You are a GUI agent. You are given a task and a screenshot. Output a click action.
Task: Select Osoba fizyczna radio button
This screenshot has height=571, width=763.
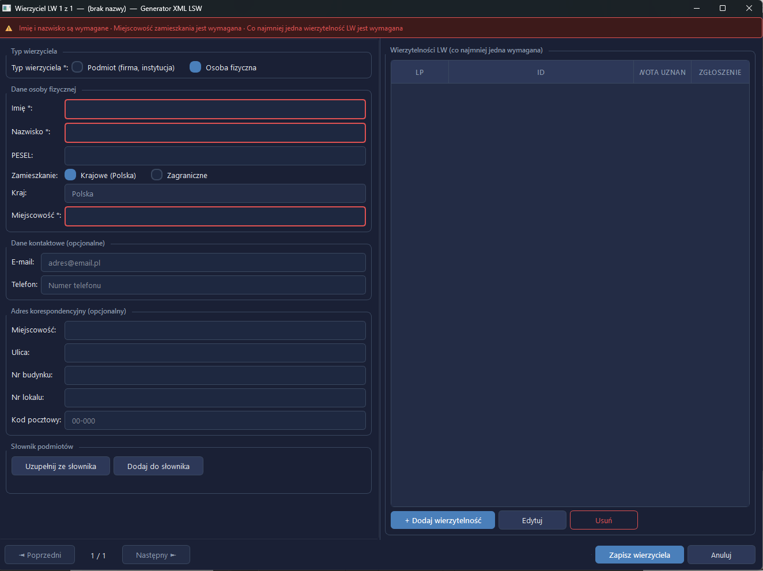pyautogui.click(x=195, y=67)
